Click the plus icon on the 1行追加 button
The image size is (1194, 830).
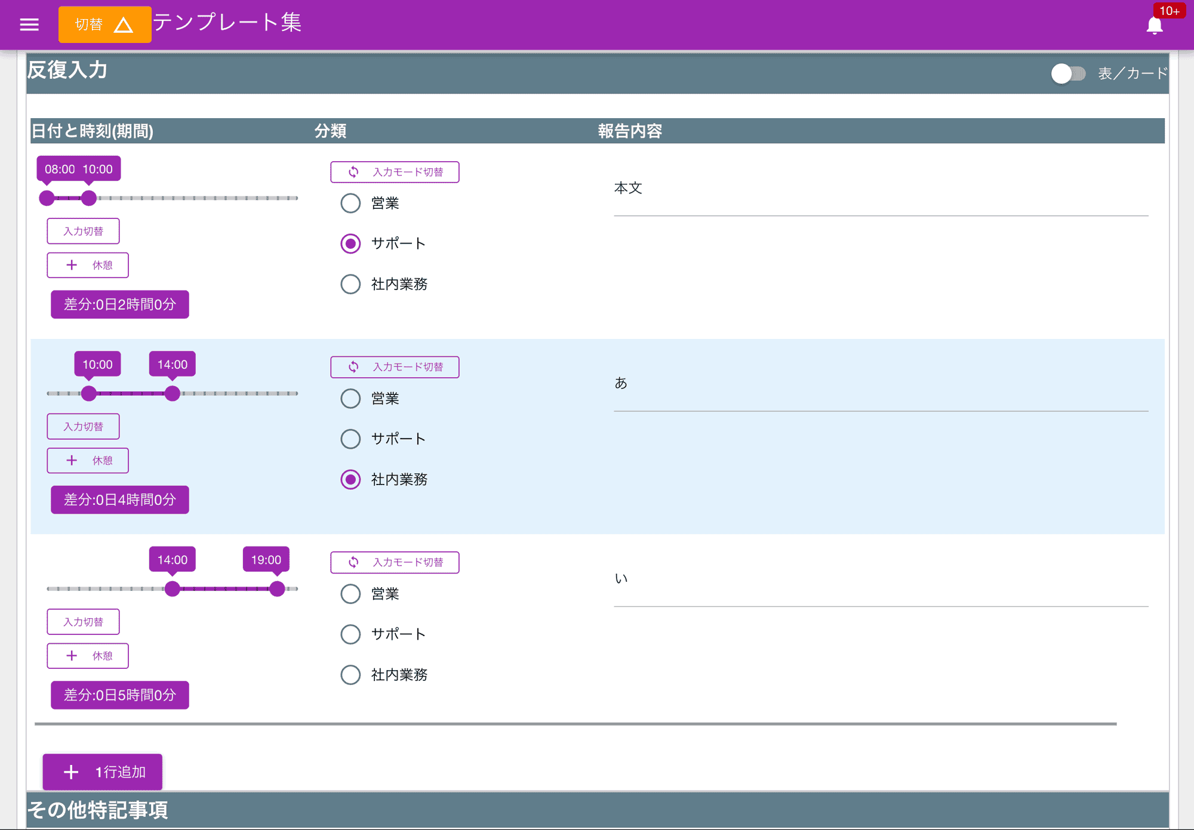[70, 772]
